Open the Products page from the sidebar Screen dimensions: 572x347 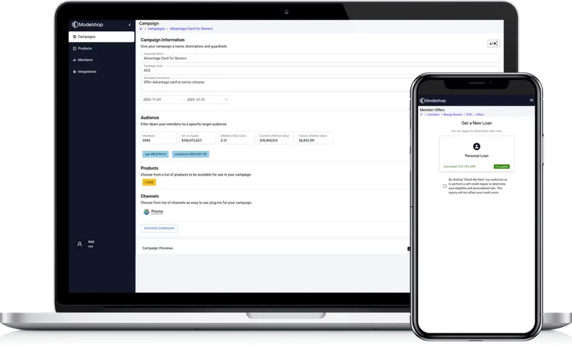tap(84, 49)
